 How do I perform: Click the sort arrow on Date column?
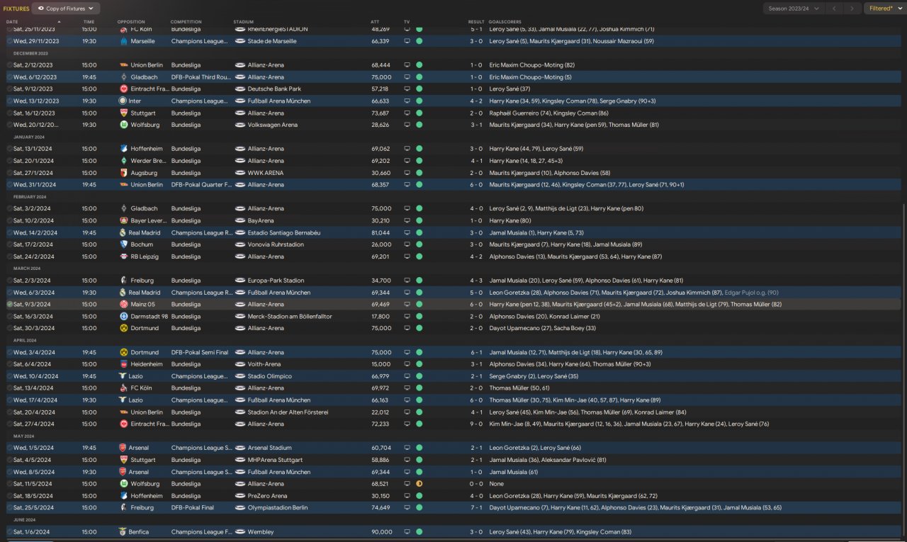(59, 22)
